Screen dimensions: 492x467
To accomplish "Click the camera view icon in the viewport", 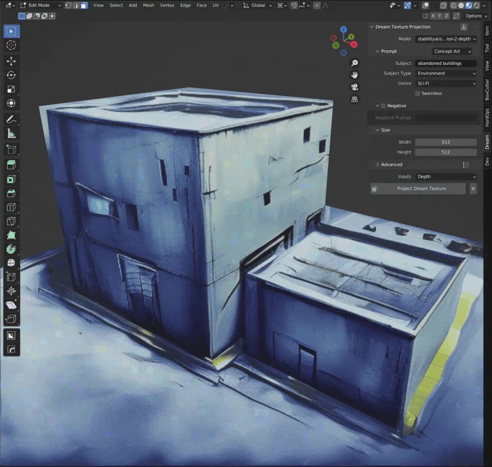I will 354,87.
